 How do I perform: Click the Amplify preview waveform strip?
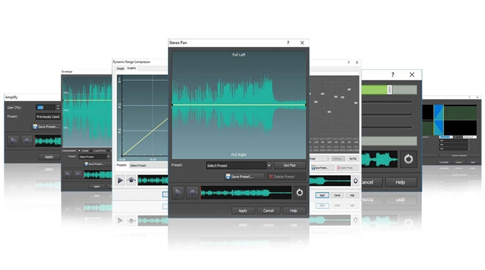tap(48, 141)
